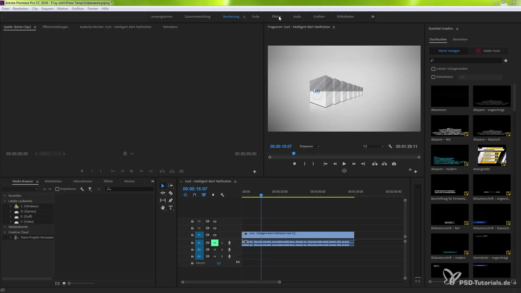521x293 pixels.
Task: Select the Type tool
Action: [x=171, y=208]
